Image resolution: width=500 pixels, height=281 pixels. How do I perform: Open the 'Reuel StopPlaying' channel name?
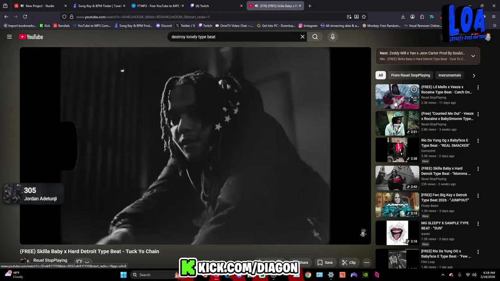pos(50,260)
